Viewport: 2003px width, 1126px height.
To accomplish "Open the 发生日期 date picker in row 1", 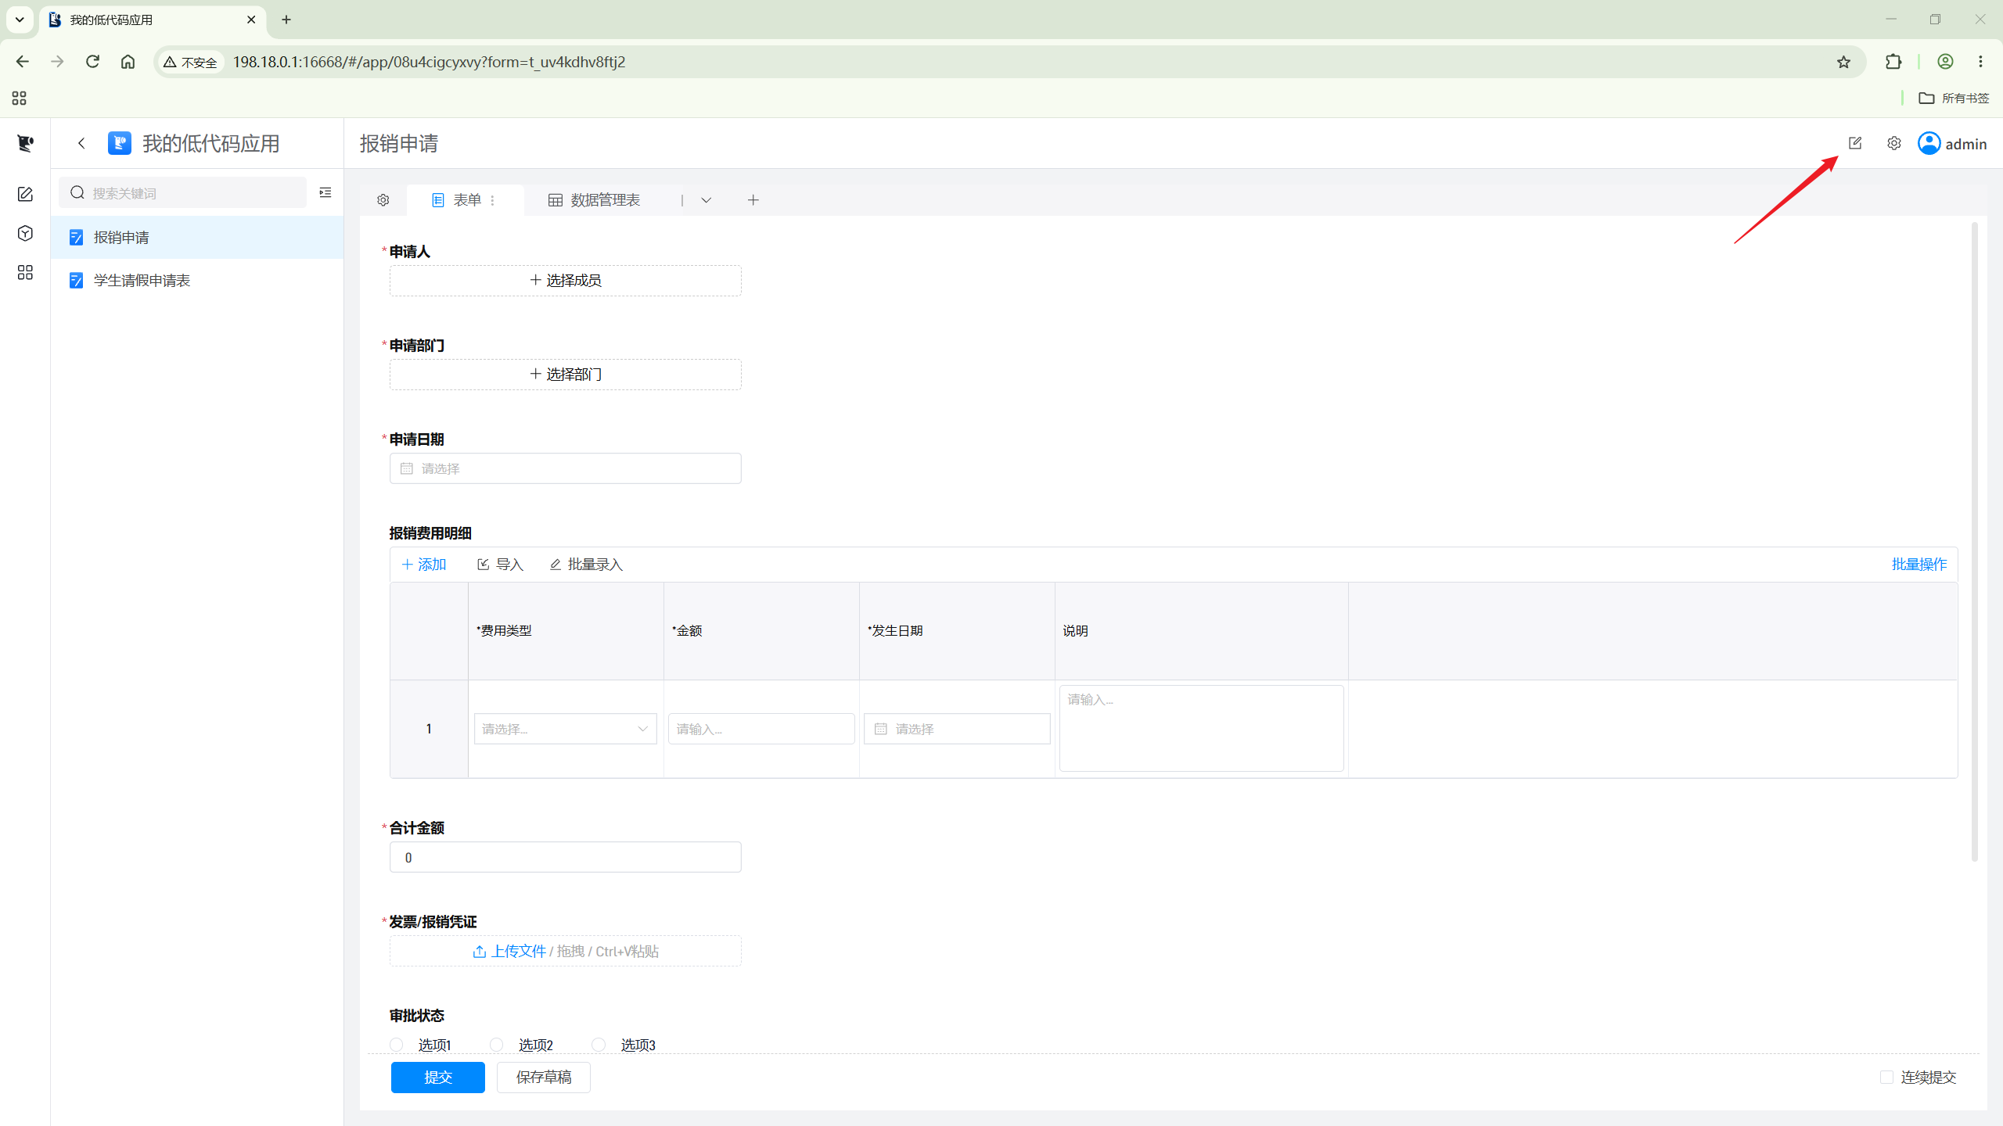I will (x=957, y=729).
